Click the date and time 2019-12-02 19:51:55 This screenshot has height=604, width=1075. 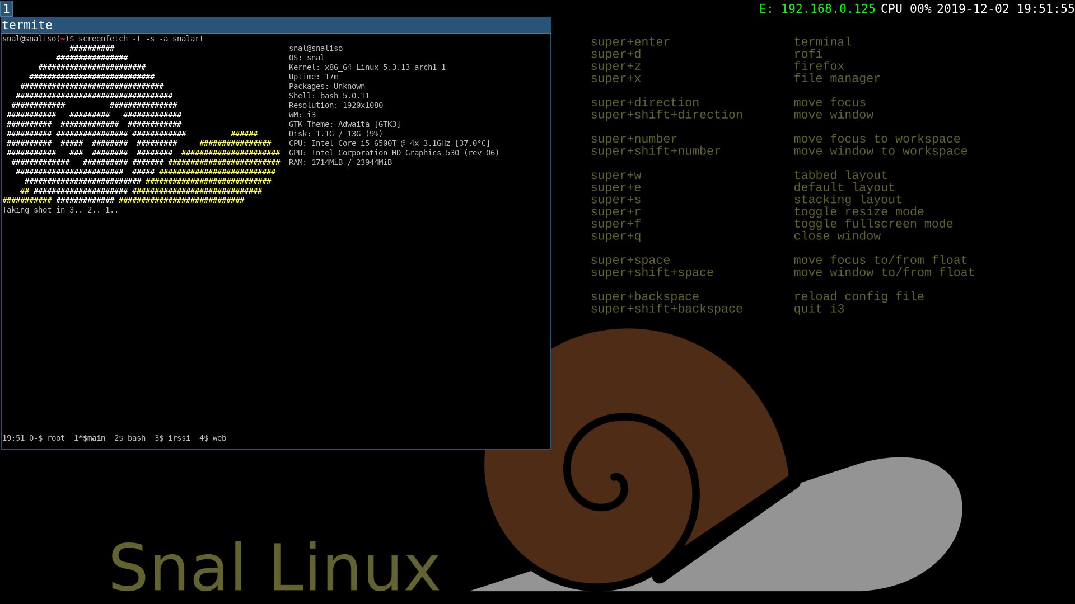[1006, 9]
